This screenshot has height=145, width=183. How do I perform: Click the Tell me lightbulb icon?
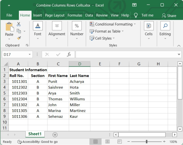[136, 15]
